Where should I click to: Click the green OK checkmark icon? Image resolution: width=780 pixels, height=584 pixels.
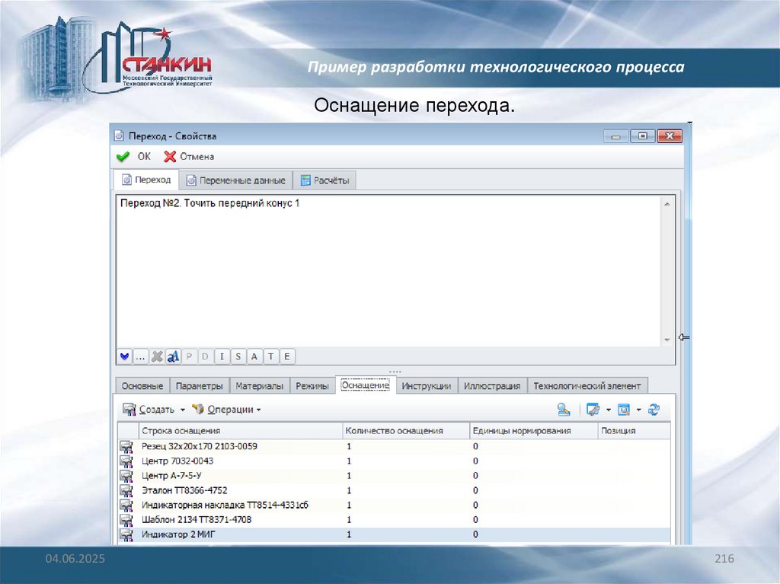tap(123, 157)
